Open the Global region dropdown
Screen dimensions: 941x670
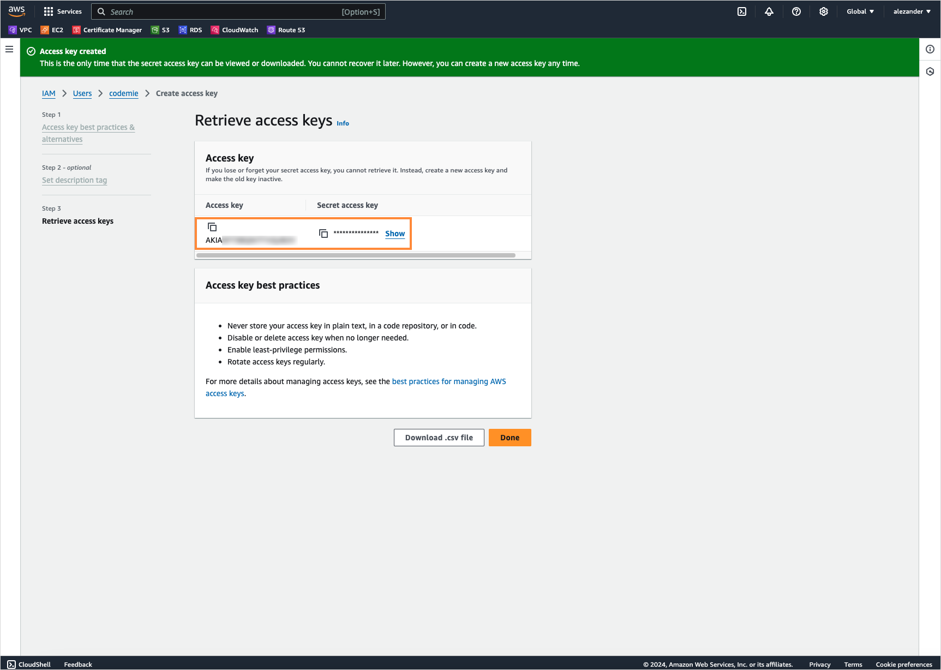860,11
